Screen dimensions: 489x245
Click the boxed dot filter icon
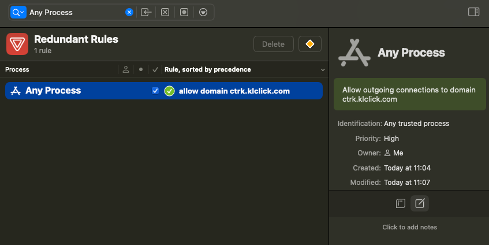click(x=184, y=12)
